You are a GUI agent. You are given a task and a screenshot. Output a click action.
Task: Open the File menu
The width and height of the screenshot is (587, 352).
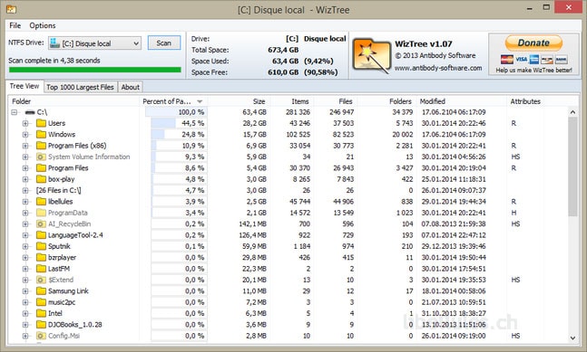[15, 25]
